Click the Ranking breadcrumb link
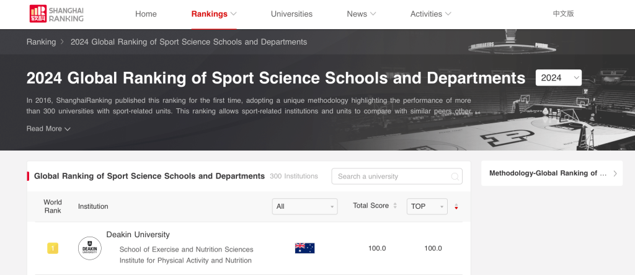The height and width of the screenshot is (275, 635). [x=42, y=42]
